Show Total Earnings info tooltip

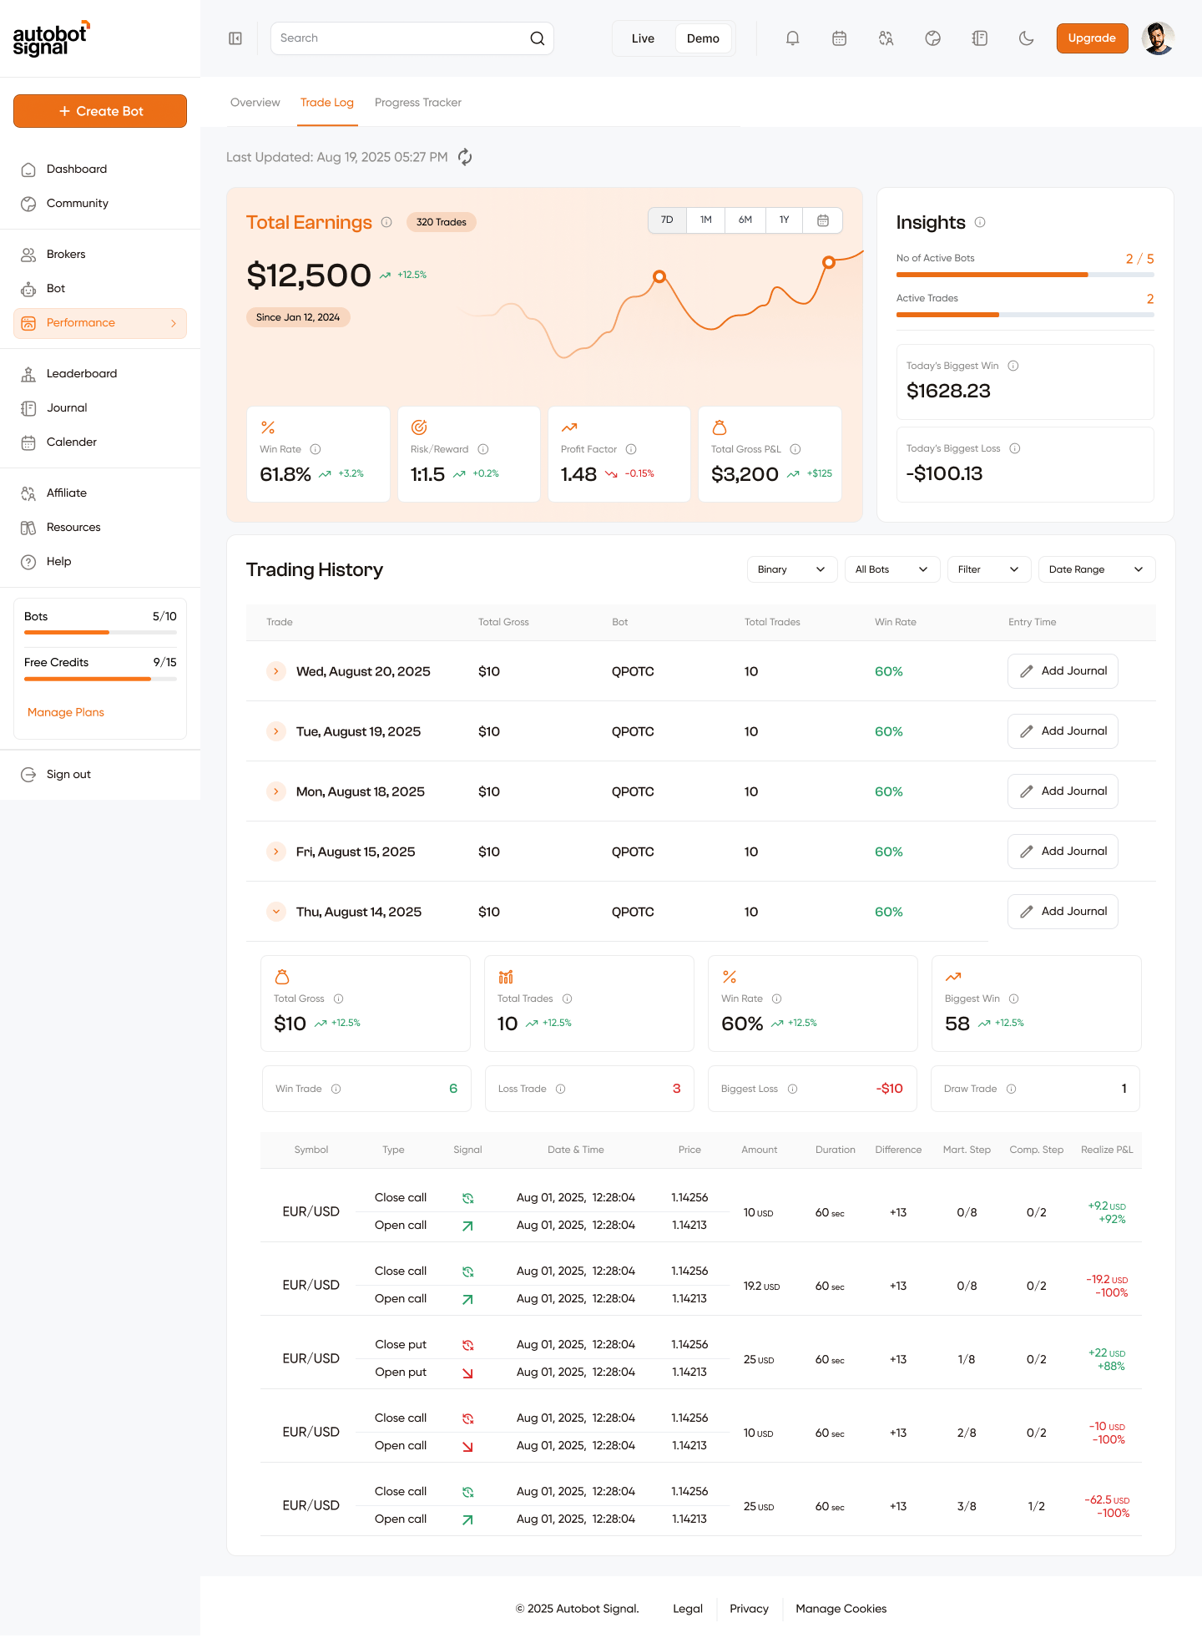point(386,222)
